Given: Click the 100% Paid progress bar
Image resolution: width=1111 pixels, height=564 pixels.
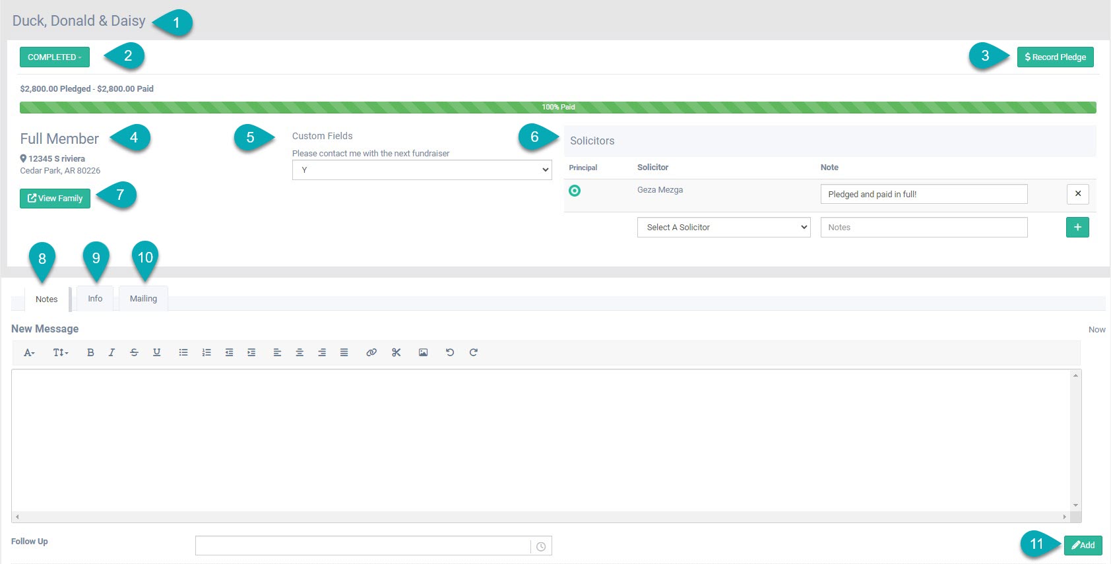Looking at the screenshot, I should click(x=557, y=108).
